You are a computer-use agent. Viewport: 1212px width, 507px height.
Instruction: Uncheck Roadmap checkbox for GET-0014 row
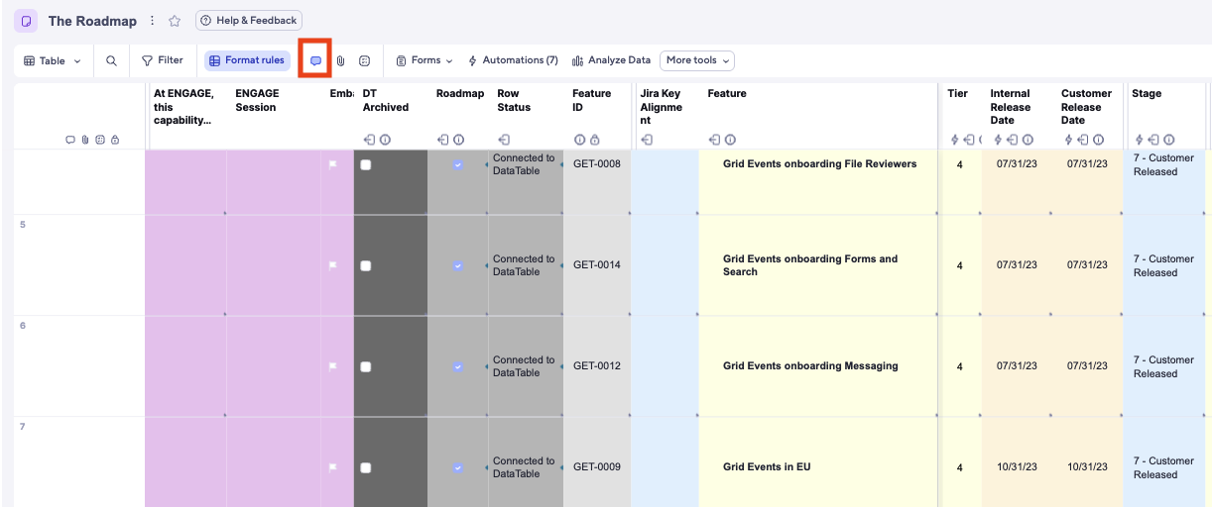coord(457,265)
